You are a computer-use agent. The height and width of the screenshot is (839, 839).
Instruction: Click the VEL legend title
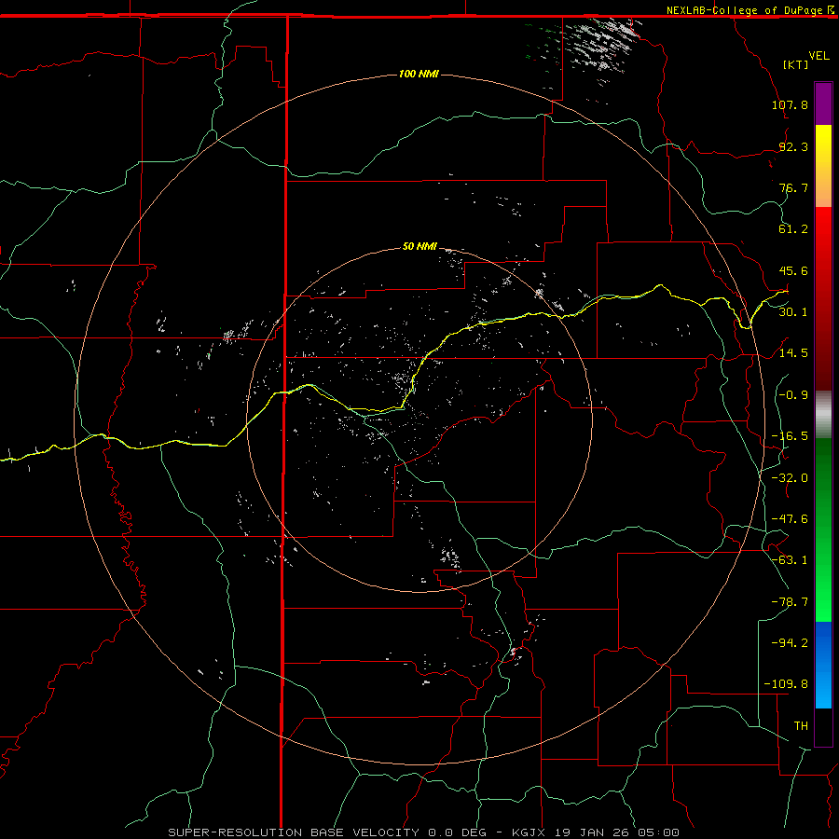818,56
